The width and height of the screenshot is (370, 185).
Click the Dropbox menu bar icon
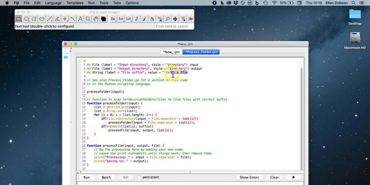[x=236, y=3]
